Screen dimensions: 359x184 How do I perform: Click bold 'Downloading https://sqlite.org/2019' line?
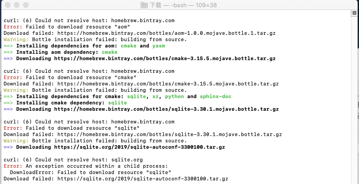(x=114, y=147)
